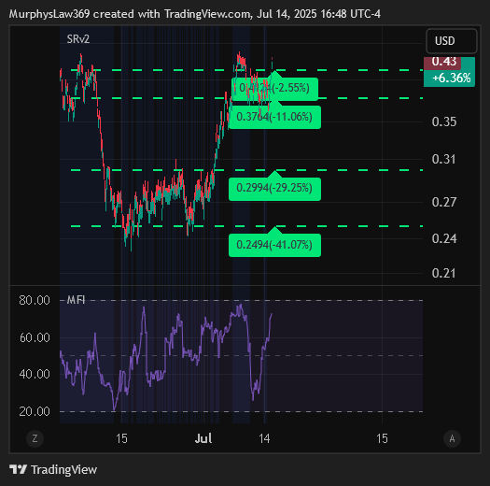Click the 0.2494 (-41.07%) support label
Image resolution: width=490 pixels, height=486 pixels.
click(274, 245)
